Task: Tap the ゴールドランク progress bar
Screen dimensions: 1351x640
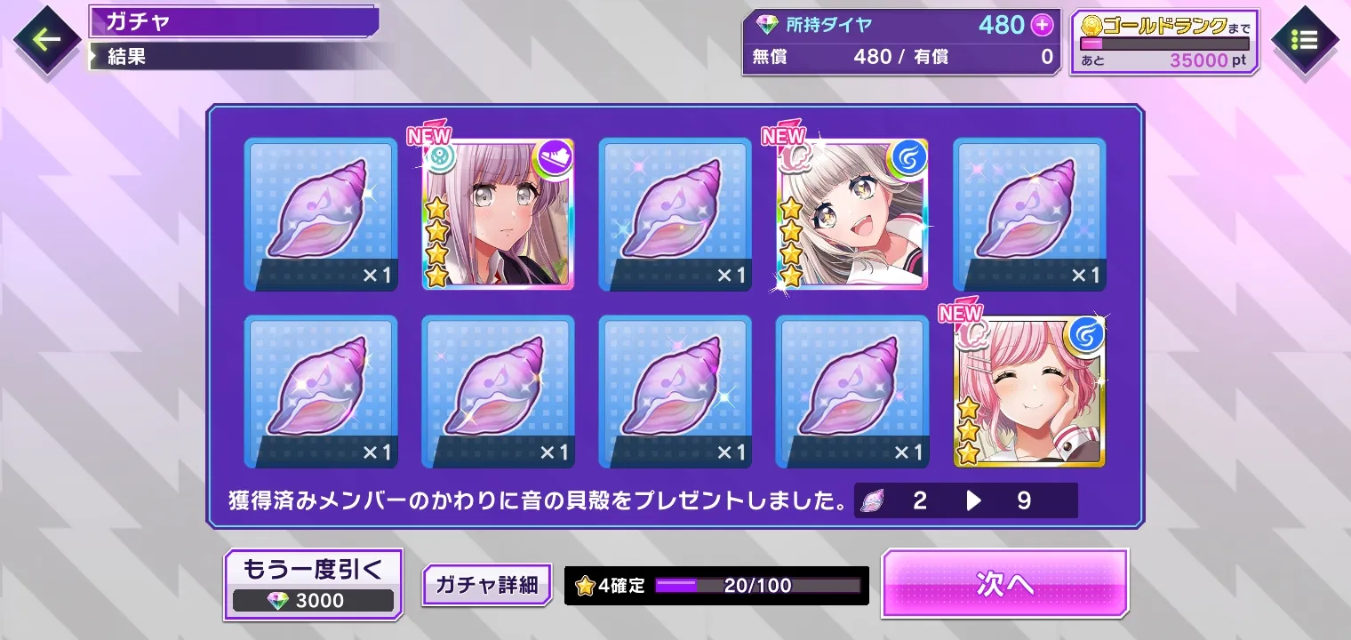Action: (x=1164, y=44)
